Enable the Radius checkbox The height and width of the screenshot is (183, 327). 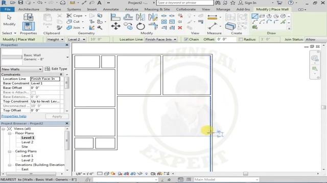coord(241,40)
